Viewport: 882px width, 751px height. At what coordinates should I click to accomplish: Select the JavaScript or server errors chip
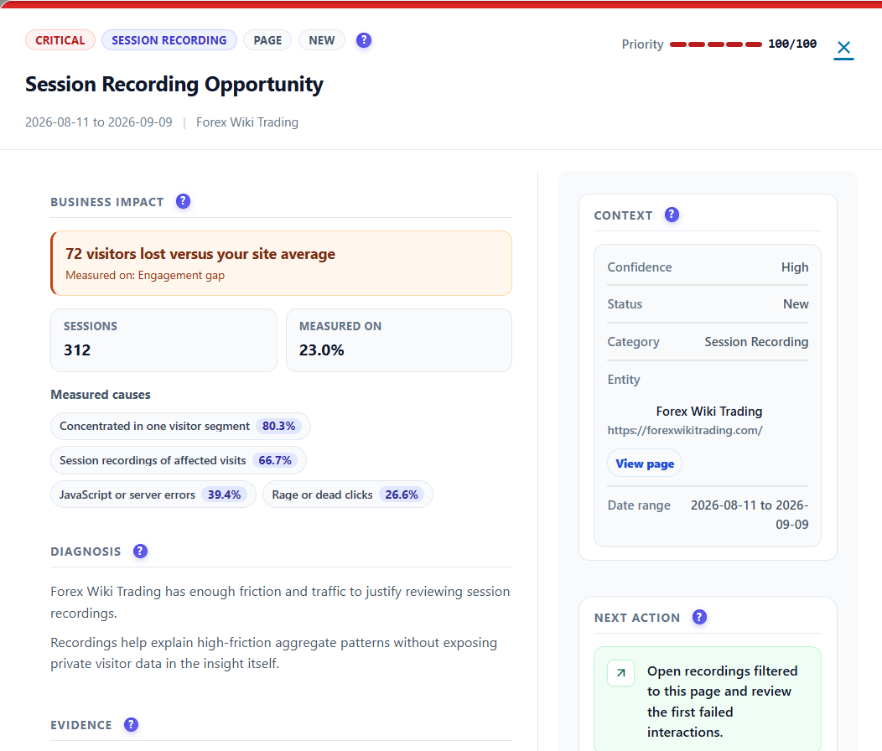pos(153,495)
